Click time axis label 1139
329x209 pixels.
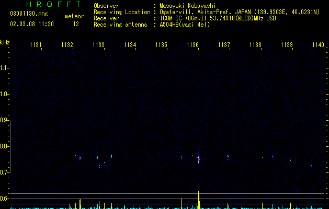(287, 45)
